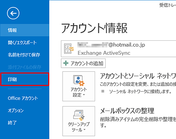The height and width of the screenshot is (139, 176).
Task: Click the アカウントの追加 button
Action: [83, 63]
